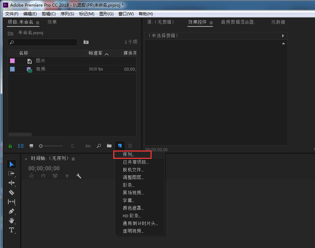Switch to the 元数据 tab
Viewport: 315px width, 248px height.
[x=278, y=22]
